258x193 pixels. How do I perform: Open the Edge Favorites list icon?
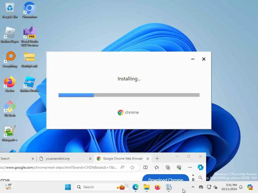coord(157,167)
